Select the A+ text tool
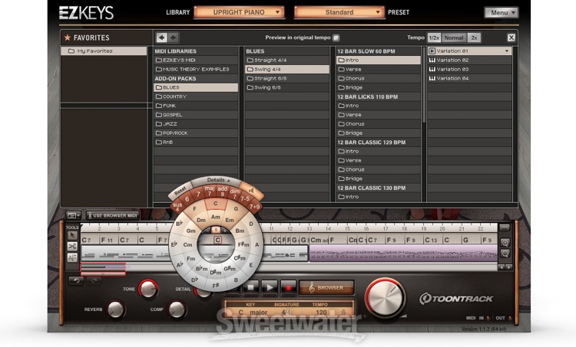The height and width of the screenshot is (347, 576). tap(72, 257)
